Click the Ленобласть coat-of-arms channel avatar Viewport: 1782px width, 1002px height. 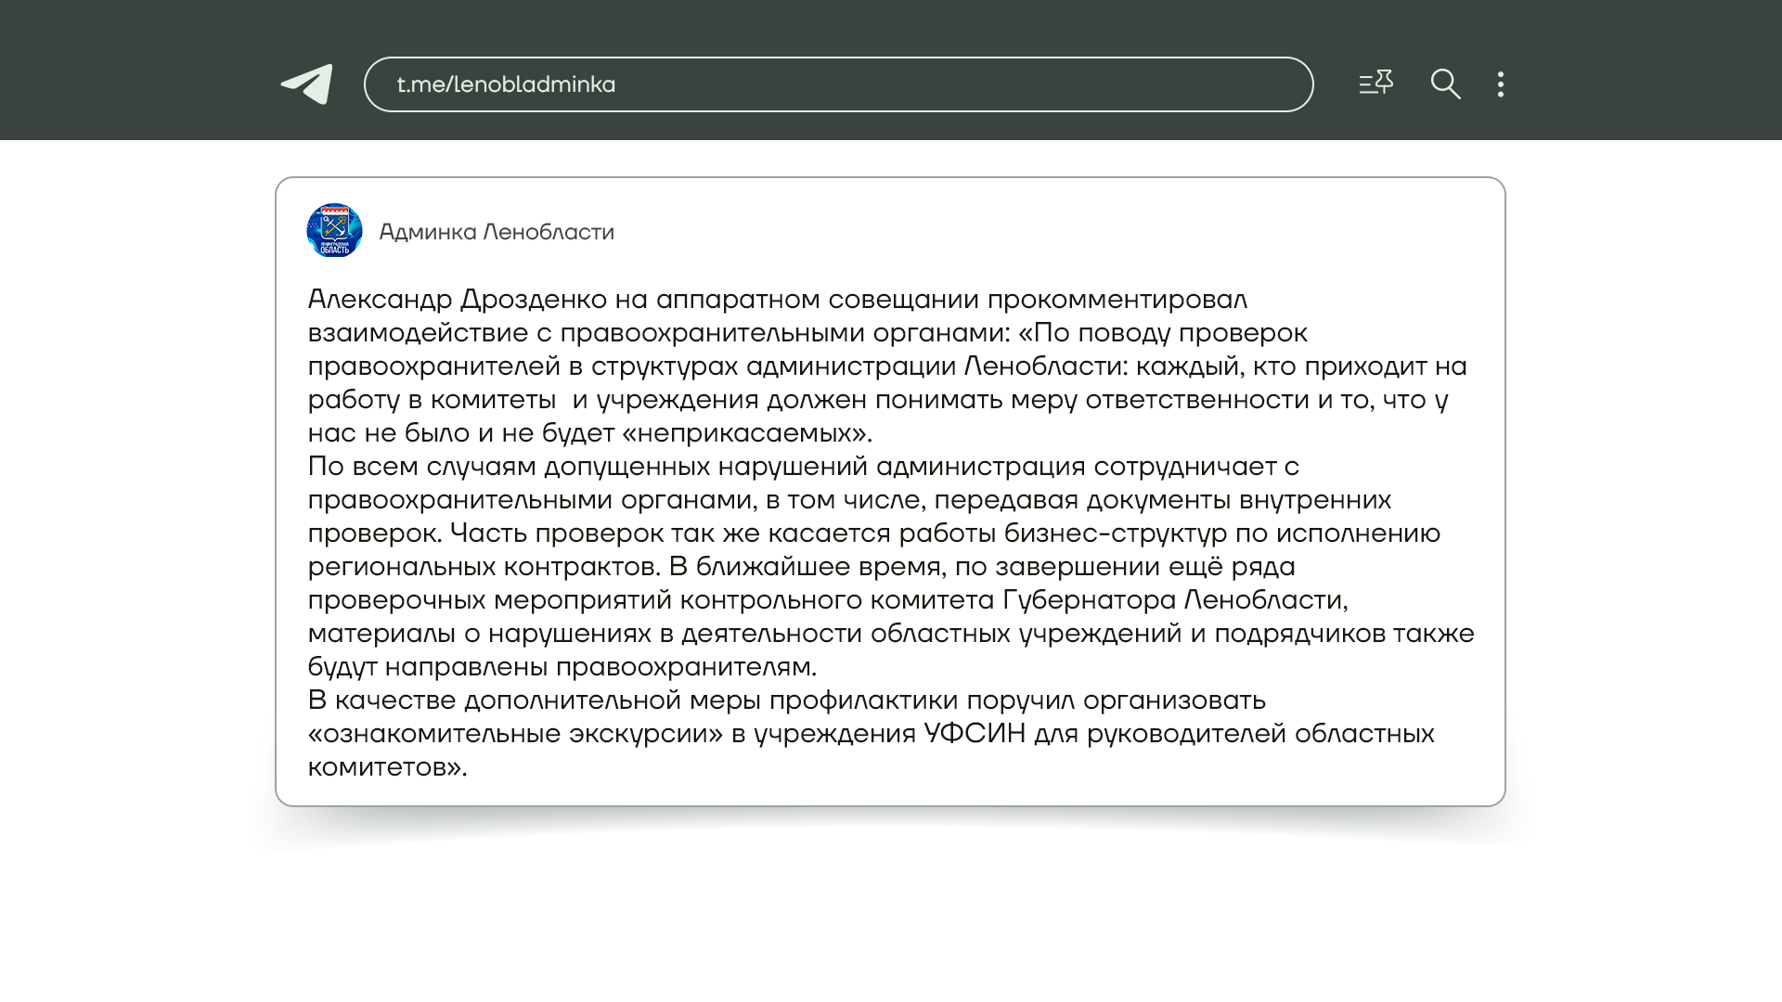(334, 230)
